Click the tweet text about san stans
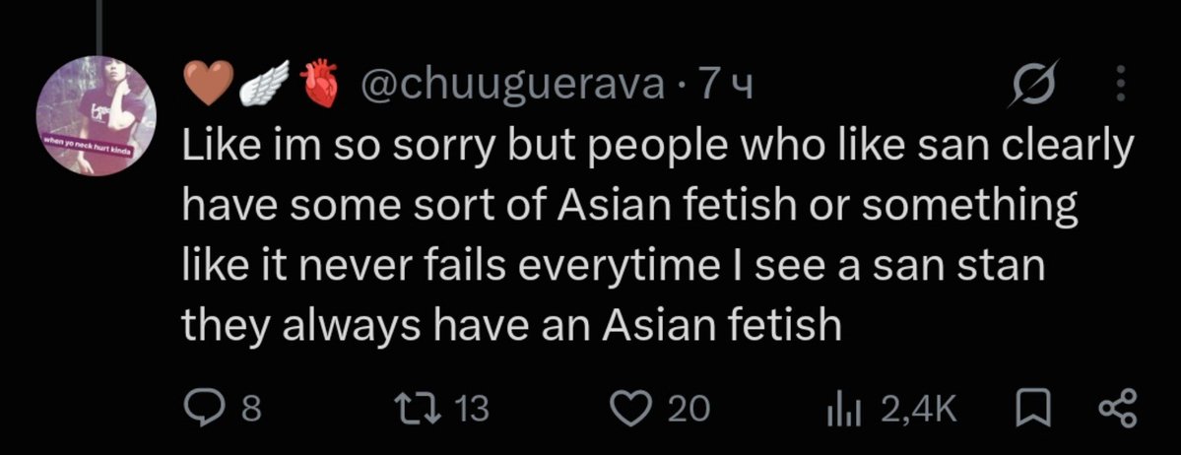1181x455 pixels. 657,237
